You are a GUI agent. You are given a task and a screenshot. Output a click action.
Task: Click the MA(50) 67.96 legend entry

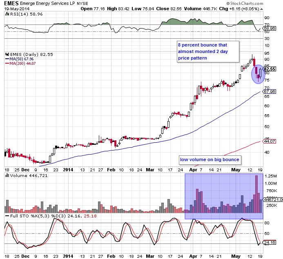click(x=20, y=59)
